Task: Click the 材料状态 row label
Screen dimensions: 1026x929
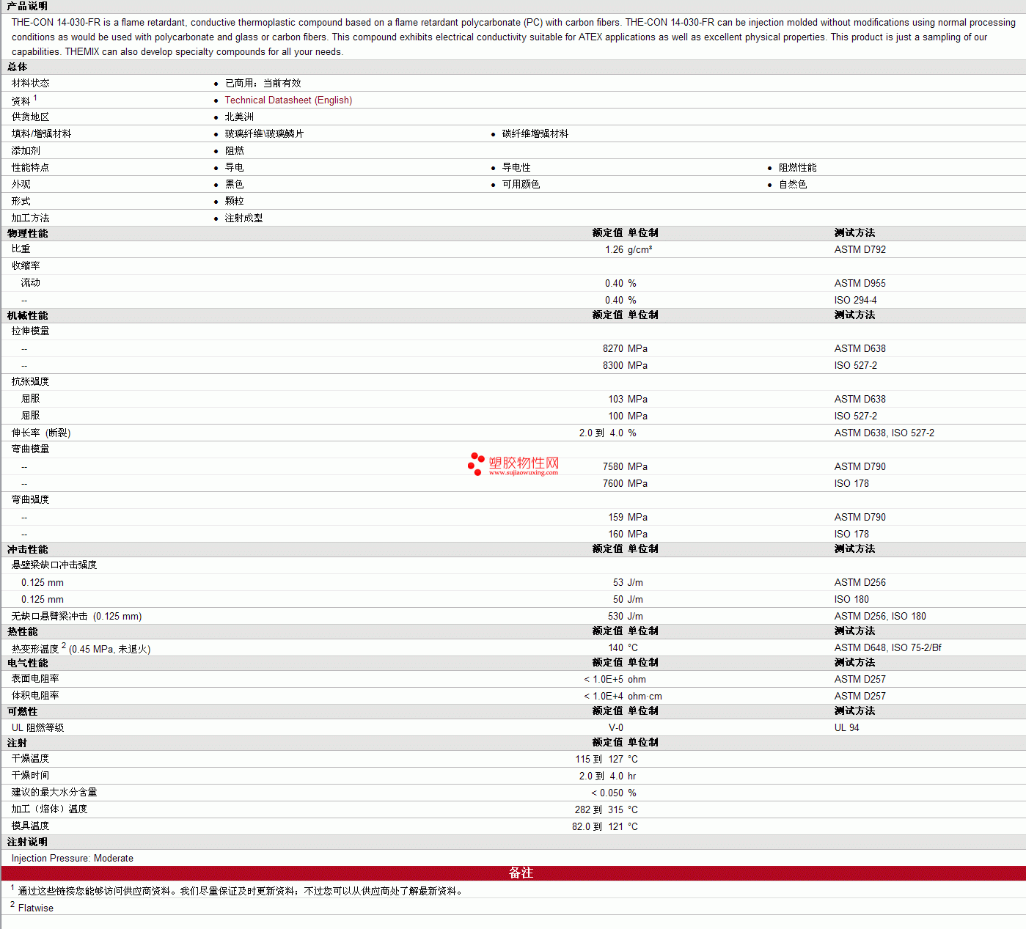Action: [31, 84]
